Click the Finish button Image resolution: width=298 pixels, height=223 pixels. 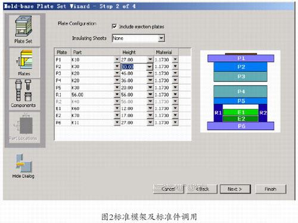click(271, 189)
